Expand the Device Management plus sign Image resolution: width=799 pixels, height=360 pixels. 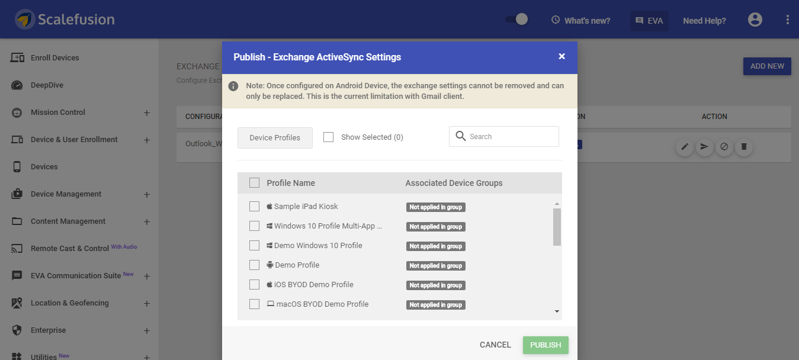[x=147, y=194]
